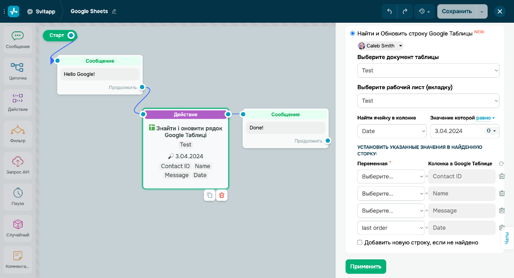Click the Применить button
Viewport: 514px width, 278px height.
click(x=366, y=267)
